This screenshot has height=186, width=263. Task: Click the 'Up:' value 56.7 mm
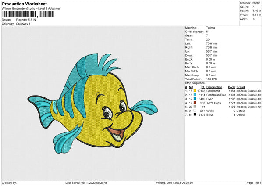tap(212, 51)
